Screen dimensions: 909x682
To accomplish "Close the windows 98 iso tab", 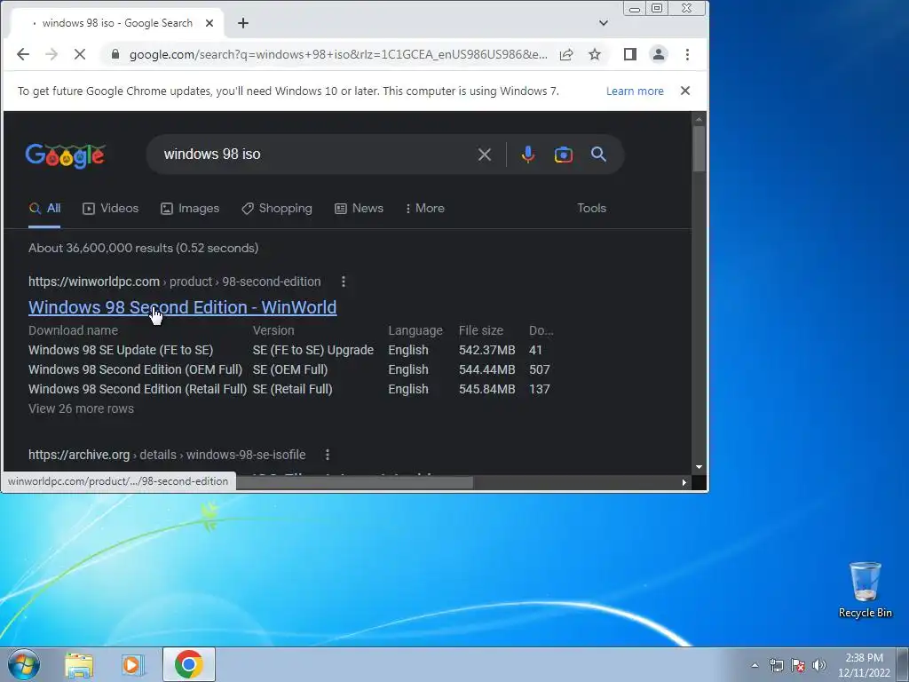I will 209,23.
